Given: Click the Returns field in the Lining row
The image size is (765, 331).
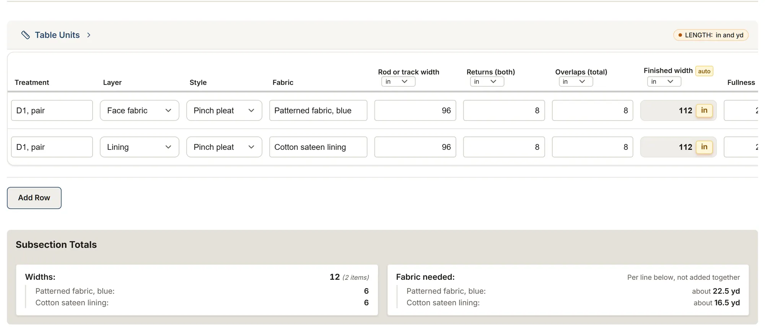Looking at the screenshot, I should coord(504,147).
